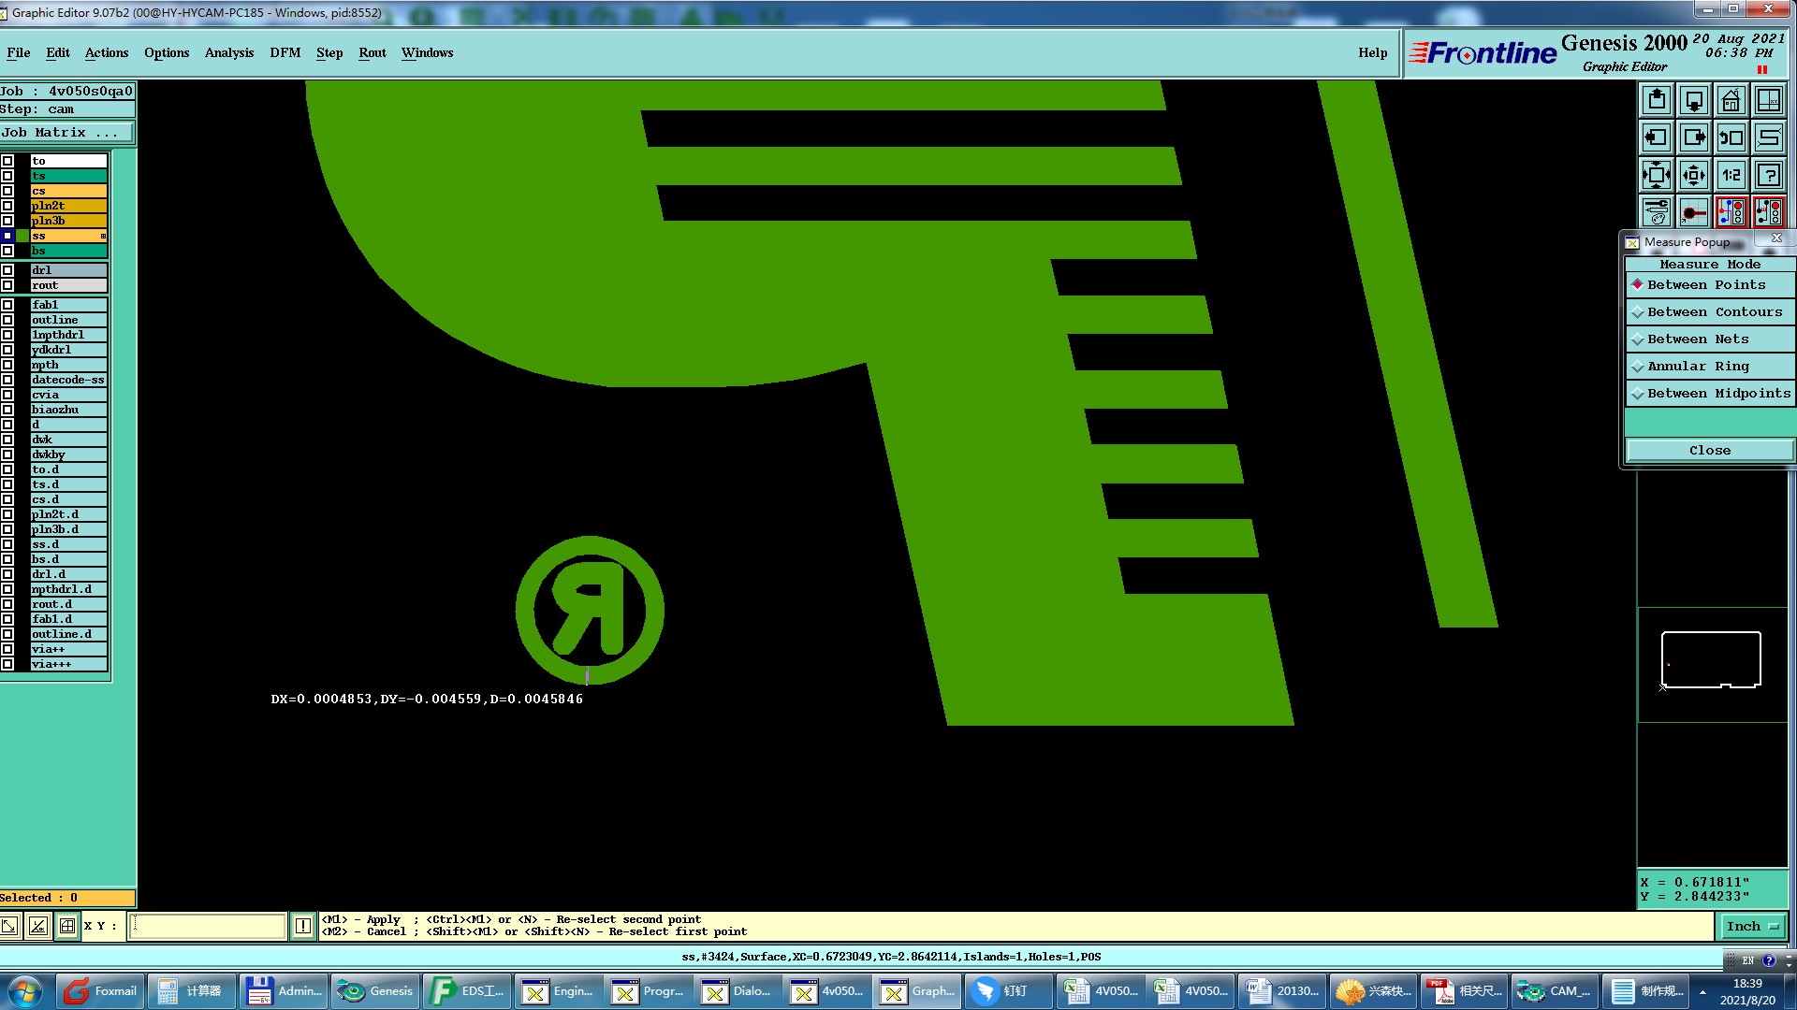Screen dimensions: 1797x1010
Task: Open the wrench and palette tools icon
Action: tap(1656, 212)
